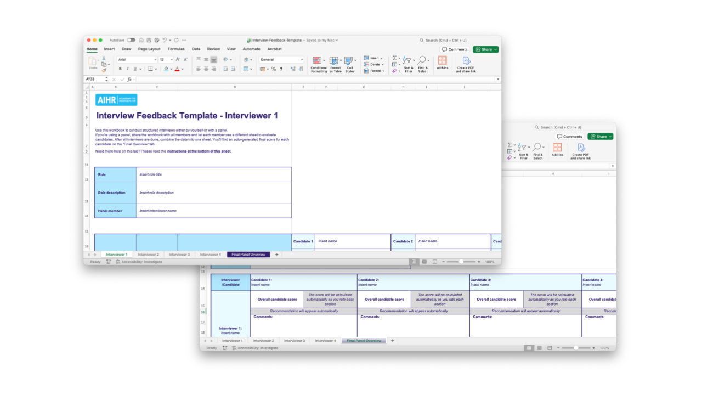Toggle the AutoSave switch
Viewport: 702px width, 395px height.
pos(131,40)
